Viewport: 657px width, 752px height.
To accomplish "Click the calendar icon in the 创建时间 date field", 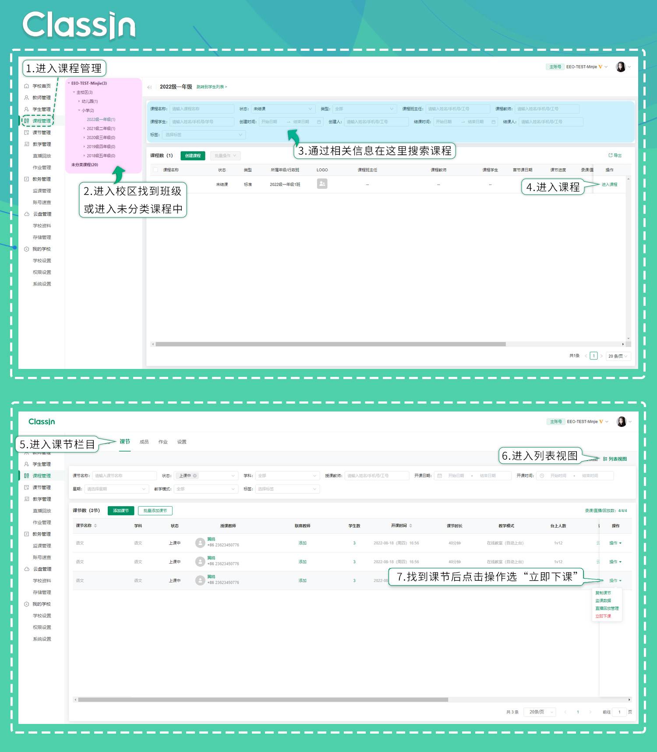I will [319, 122].
